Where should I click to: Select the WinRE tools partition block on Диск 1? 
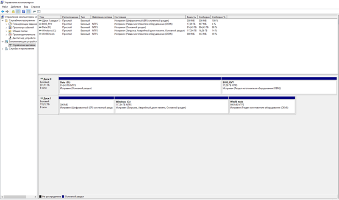click(x=262, y=105)
